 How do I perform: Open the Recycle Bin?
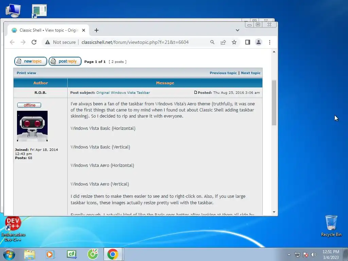point(331,226)
